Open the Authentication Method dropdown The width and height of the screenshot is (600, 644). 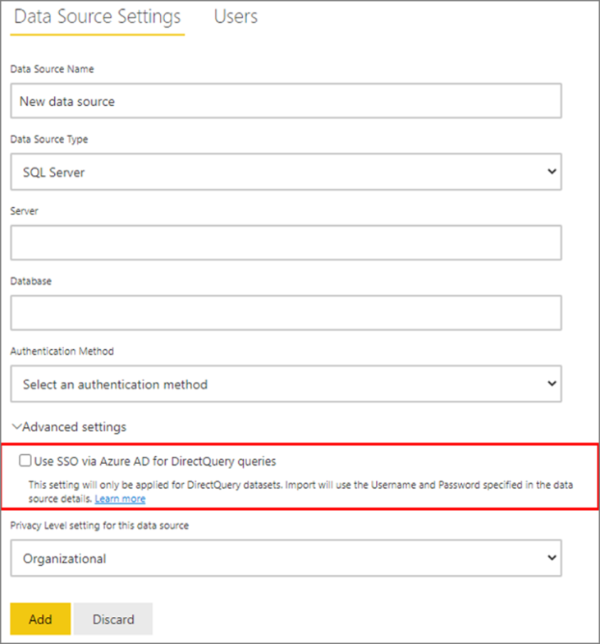[286, 384]
